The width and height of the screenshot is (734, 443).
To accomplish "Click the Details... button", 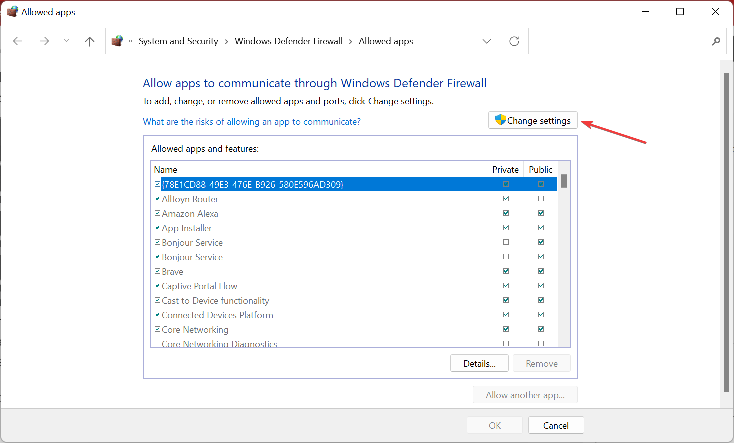I will coord(479,364).
